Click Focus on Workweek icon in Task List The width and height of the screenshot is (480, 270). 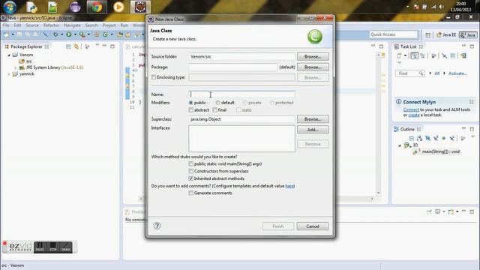(x=433, y=55)
